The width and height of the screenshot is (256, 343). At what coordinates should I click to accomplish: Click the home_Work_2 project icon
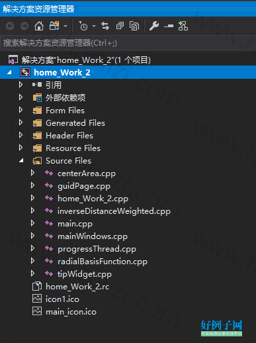pyautogui.click(x=25, y=72)
